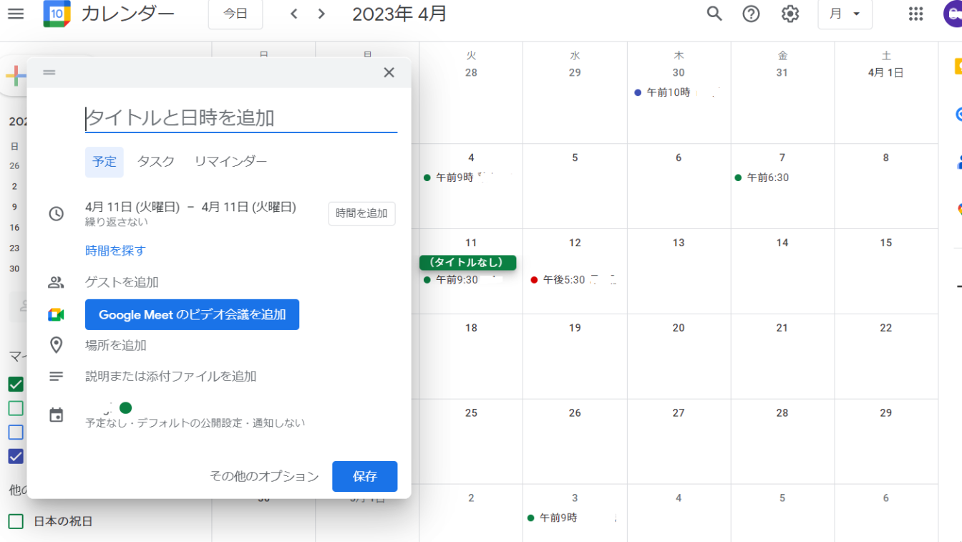The height and width of the screenshot is (542, 962).
Task: Switch to the タスク tab
Action: click(156, 162)
